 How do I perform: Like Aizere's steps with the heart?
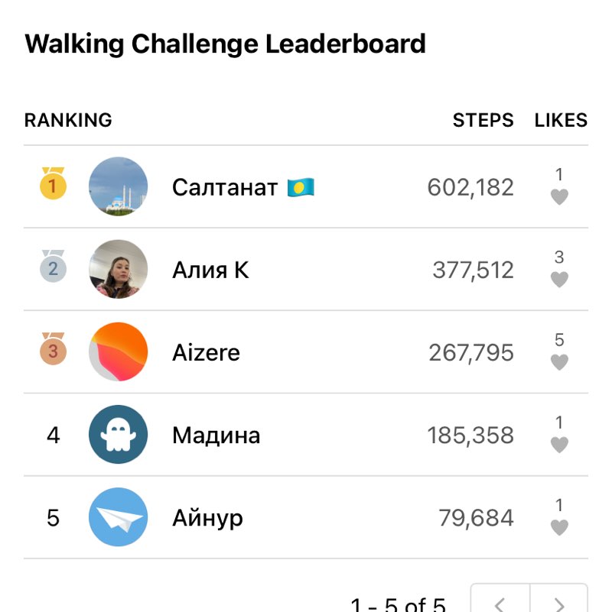(x=559, y=362)
